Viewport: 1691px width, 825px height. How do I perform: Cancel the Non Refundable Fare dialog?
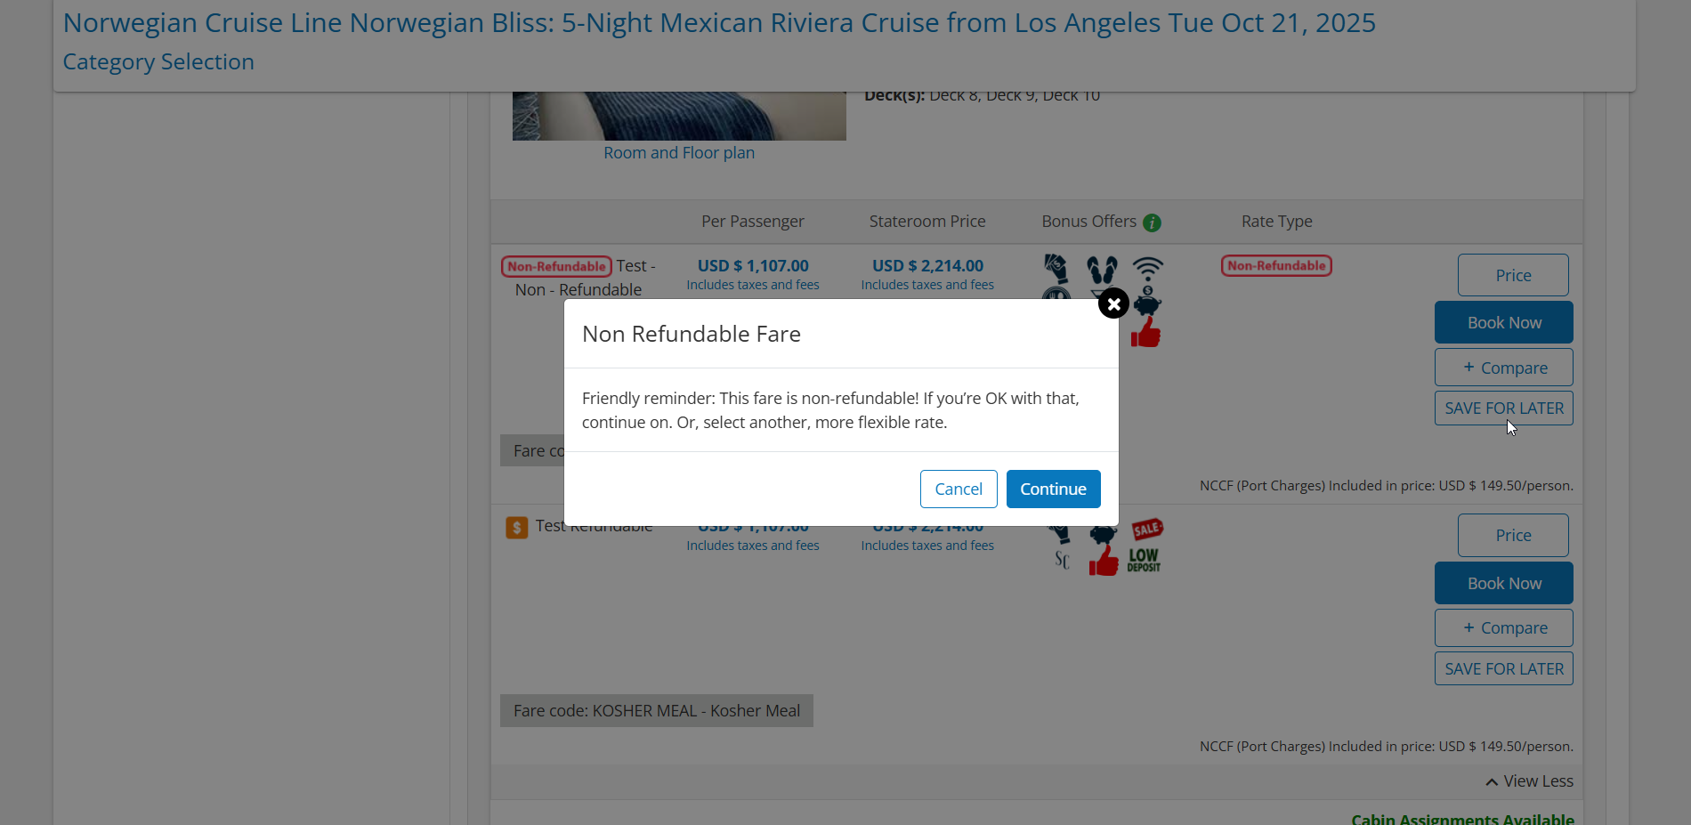[x=959, y=489]
